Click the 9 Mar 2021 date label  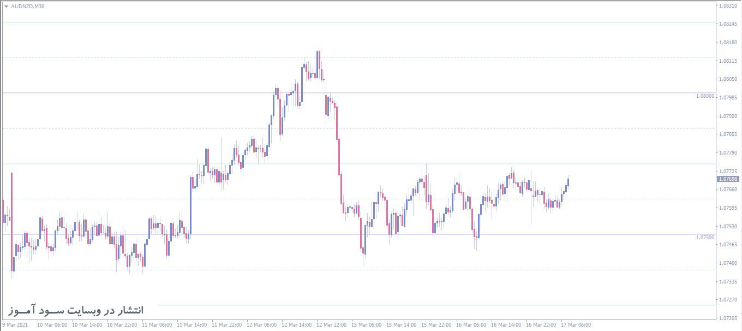coord(15,324)
